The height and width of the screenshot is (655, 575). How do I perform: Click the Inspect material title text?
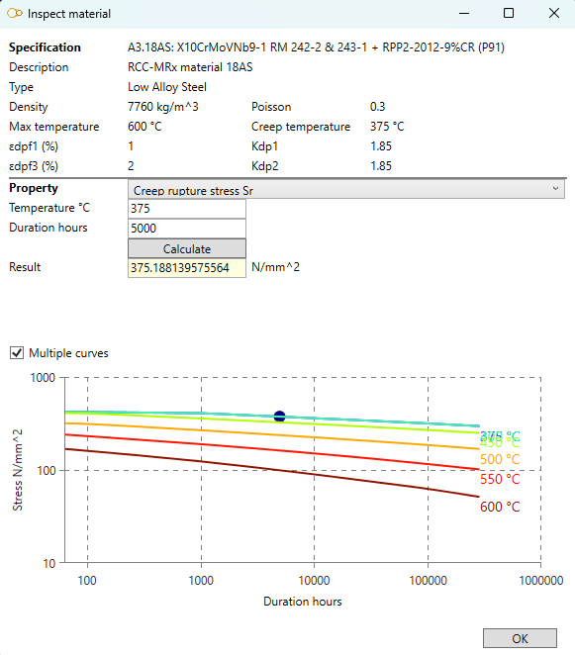[69, 14]
